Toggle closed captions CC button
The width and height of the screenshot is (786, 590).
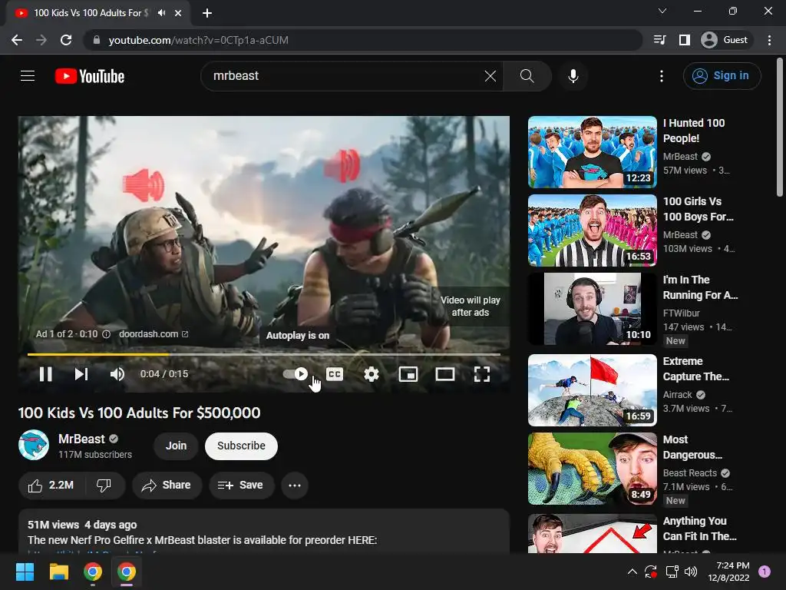[x=335, y=374]
